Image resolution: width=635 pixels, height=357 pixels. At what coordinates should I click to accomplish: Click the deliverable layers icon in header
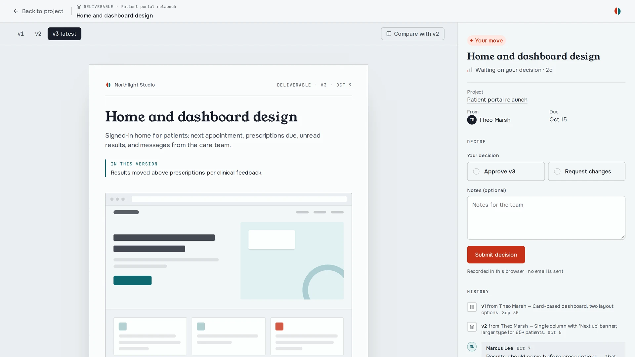79,7
